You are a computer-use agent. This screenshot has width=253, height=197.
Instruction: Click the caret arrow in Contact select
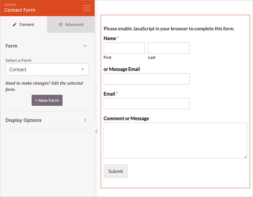[83, 70]
